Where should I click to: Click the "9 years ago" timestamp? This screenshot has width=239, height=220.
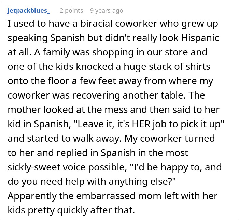107,11
